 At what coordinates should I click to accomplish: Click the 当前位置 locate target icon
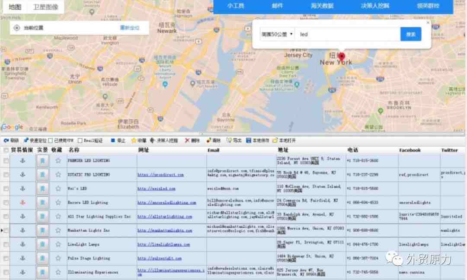17,28
